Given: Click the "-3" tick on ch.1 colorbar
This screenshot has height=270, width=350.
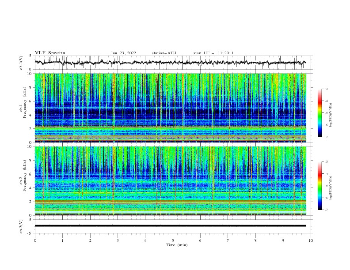Looking at the screenshot, I should [326, 89].
